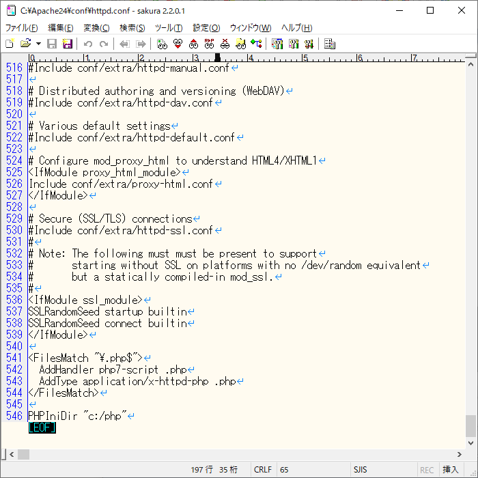Viewport: 478px width, 478px height.
Task: Click the vertical scrollbar thumb
Action: (470, 425)
